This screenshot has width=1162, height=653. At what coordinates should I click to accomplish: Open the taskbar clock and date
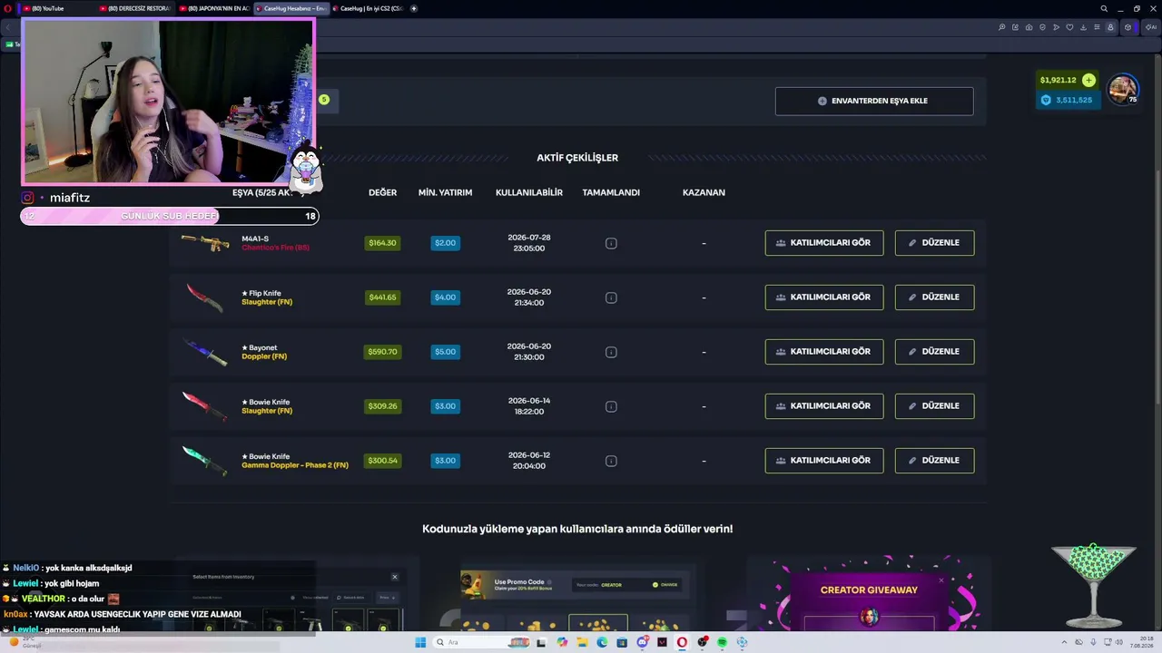(x=1141, y=642)
